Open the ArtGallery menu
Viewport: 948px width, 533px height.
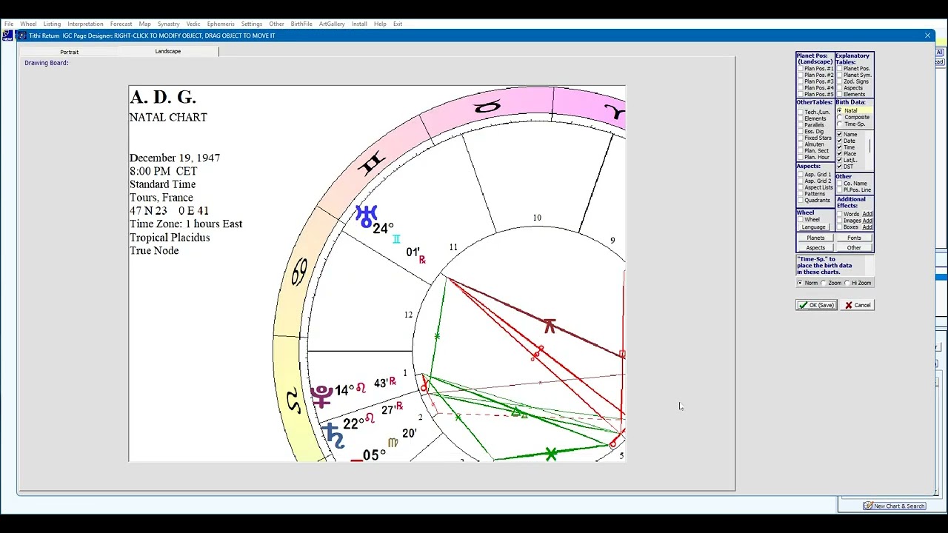point(332,24)
